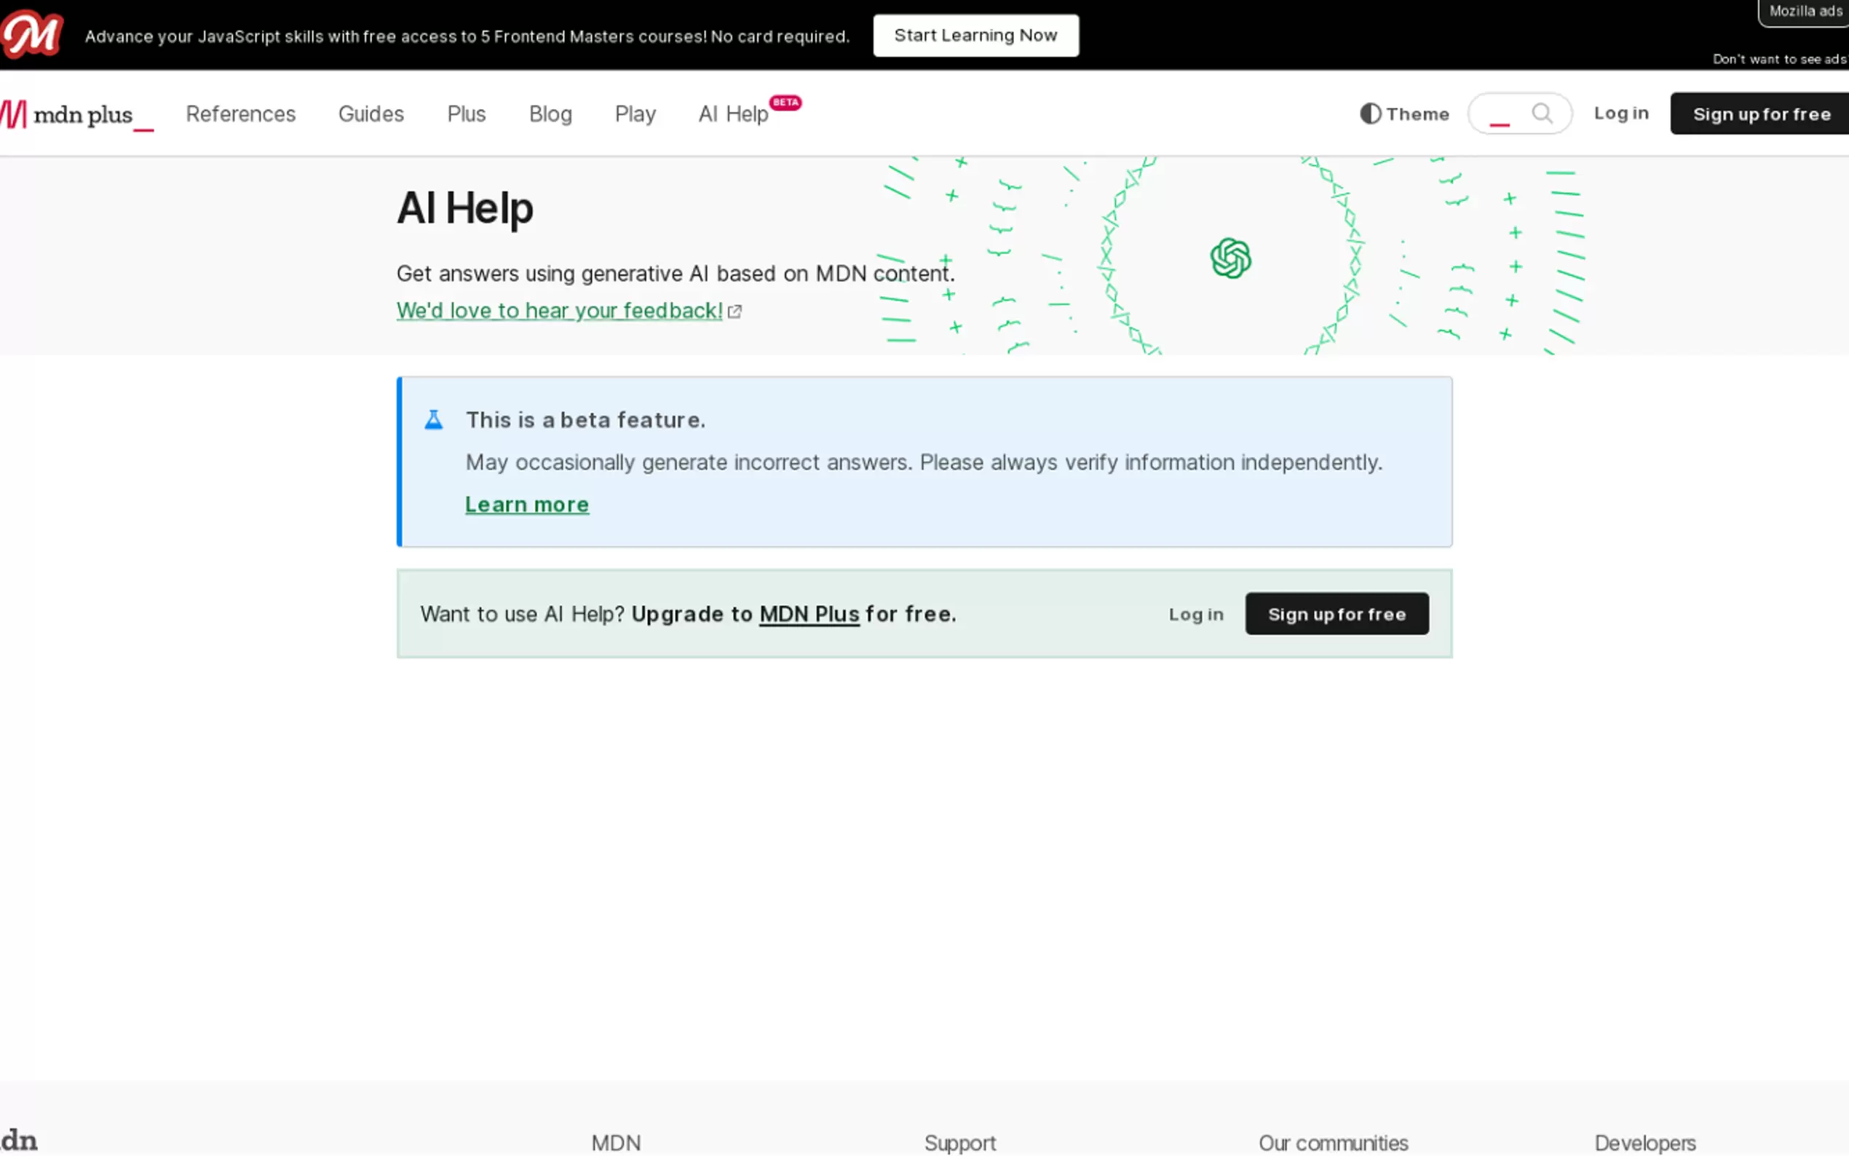Open the MDN Plus home logo
Screen dimensions: 1849x1156
(x=76, y=115)
